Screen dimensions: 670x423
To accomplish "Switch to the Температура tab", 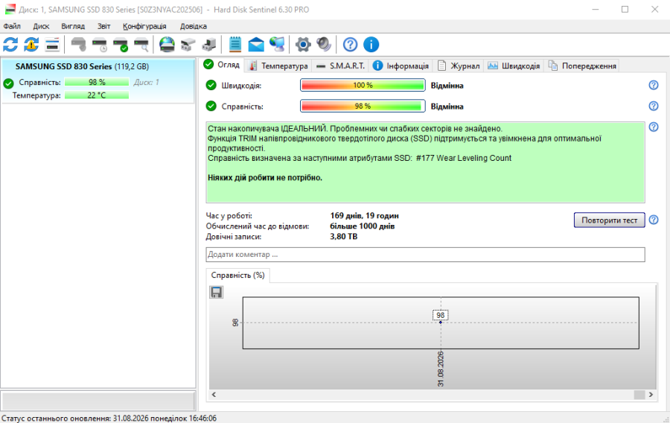I will click(278, 66).
